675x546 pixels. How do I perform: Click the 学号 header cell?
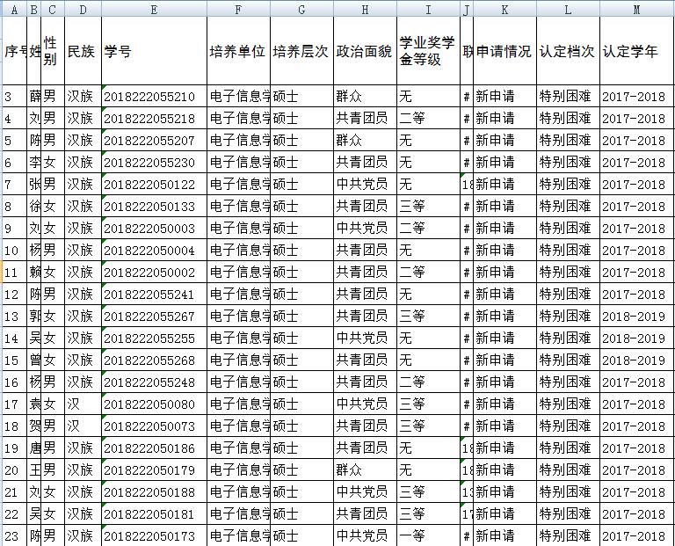click(x=154, y=51)
